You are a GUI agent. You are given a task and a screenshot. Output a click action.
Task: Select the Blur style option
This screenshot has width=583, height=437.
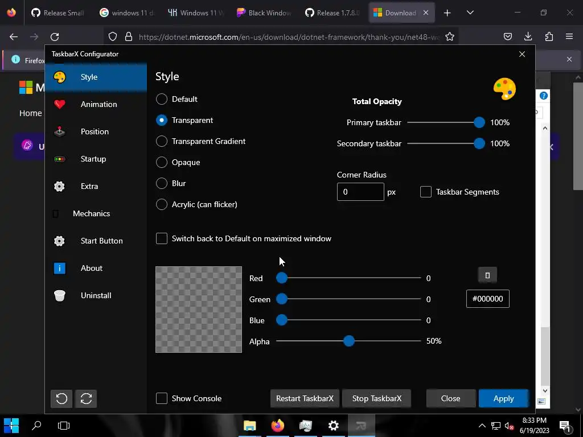click(x=161, y=183)
